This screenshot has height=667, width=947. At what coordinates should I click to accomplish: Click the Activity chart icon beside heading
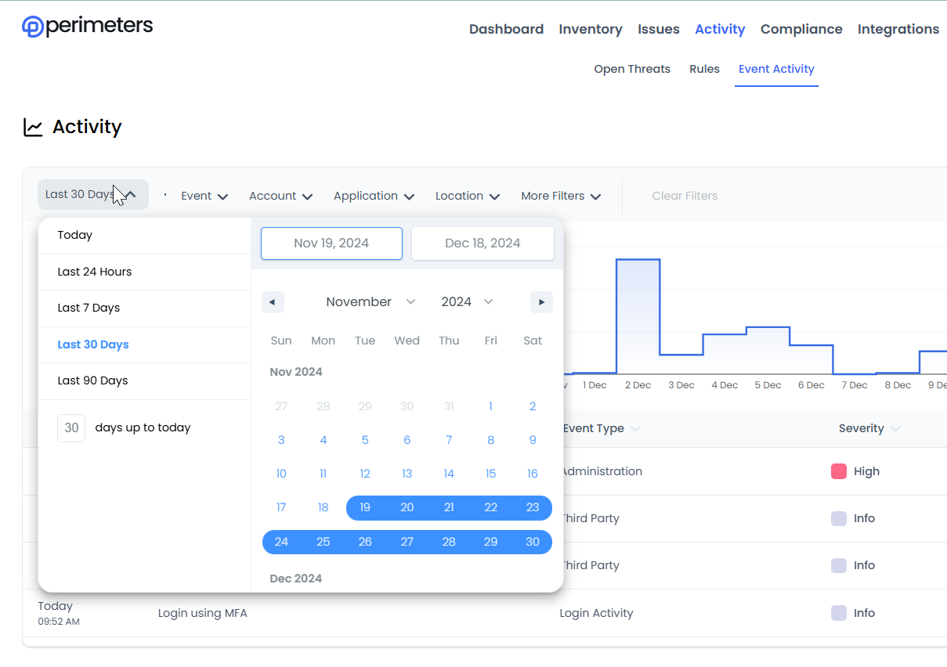[33, 127]
